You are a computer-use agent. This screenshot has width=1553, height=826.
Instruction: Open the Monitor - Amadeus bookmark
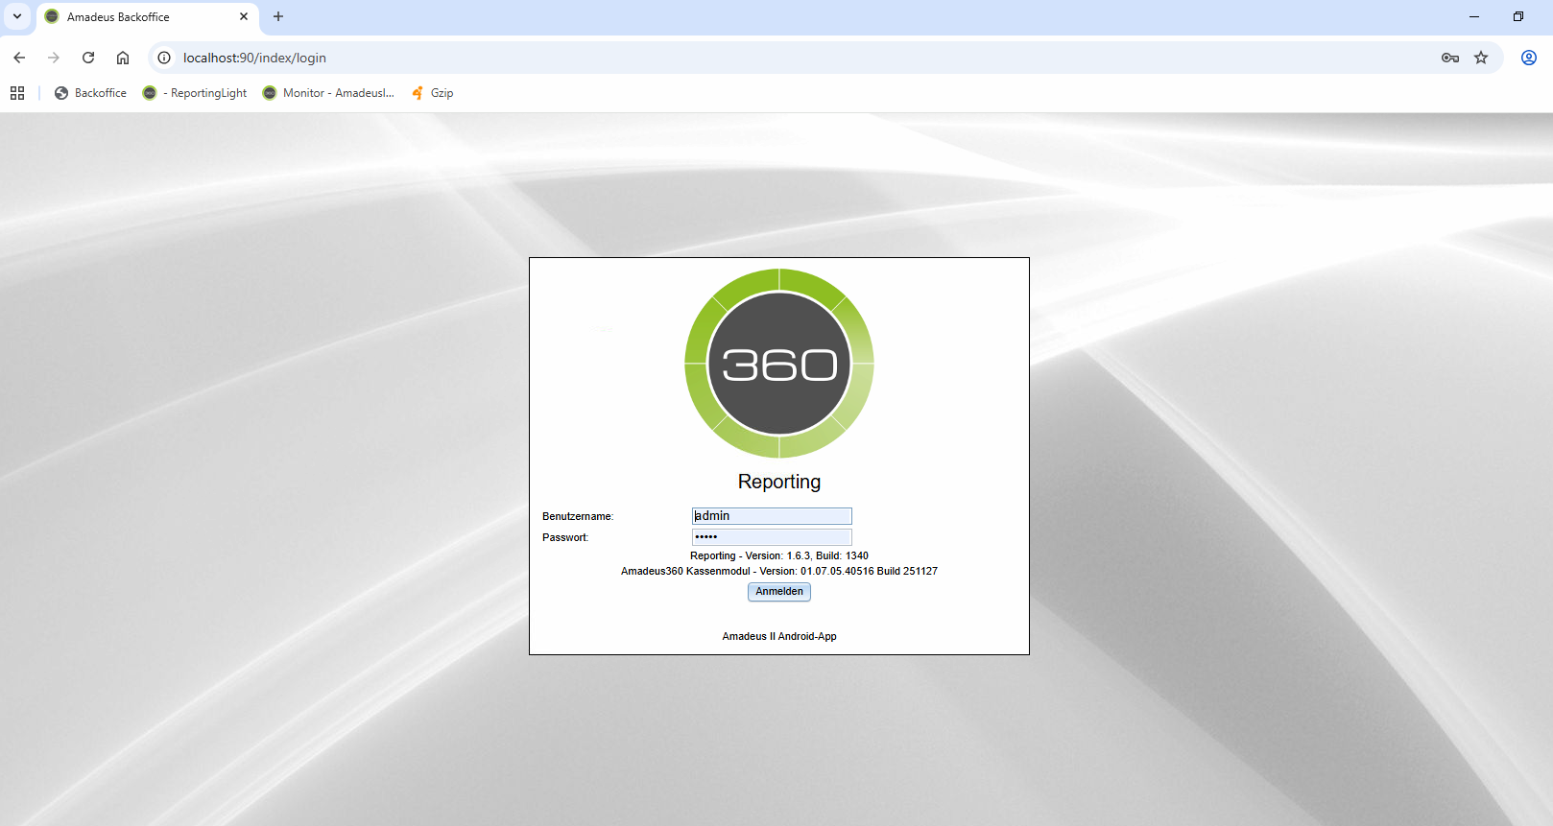[328, 93]
